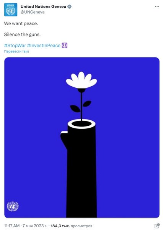Screen dimensions: 163x230
Task: Click the purple peace symbol emoji
Action: pos(65,46)
